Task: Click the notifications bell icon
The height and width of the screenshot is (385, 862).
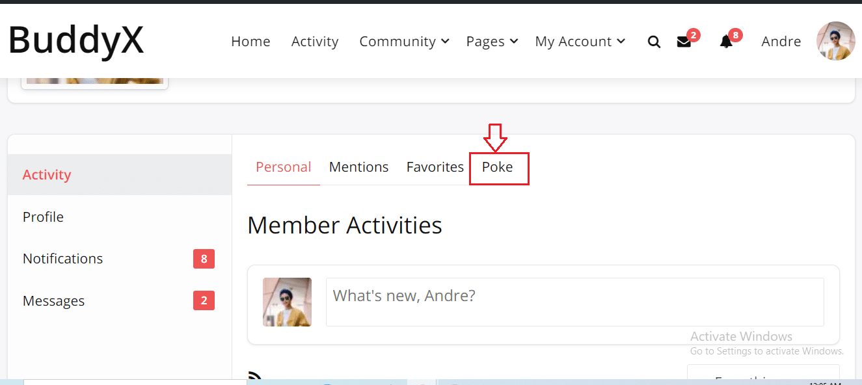Action: (726, 42)
